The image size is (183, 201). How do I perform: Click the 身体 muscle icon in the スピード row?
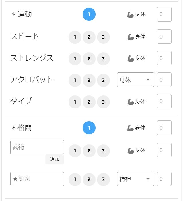click(x=130, y=37)
